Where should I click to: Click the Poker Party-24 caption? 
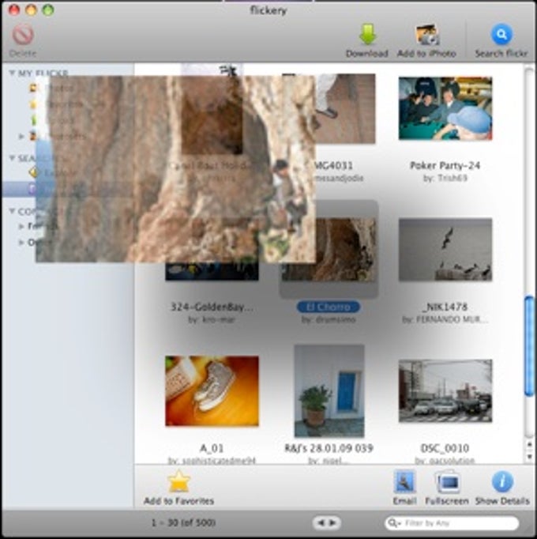tap(445, 166)
